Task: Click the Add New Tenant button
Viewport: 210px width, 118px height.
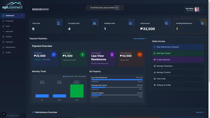Action: (x=178, y=53)
